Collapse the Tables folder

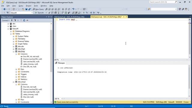[11, 34]
